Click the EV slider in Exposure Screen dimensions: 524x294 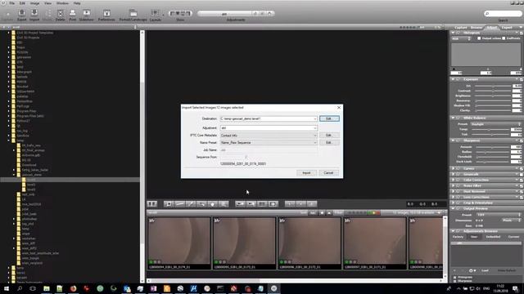point(493,86)
